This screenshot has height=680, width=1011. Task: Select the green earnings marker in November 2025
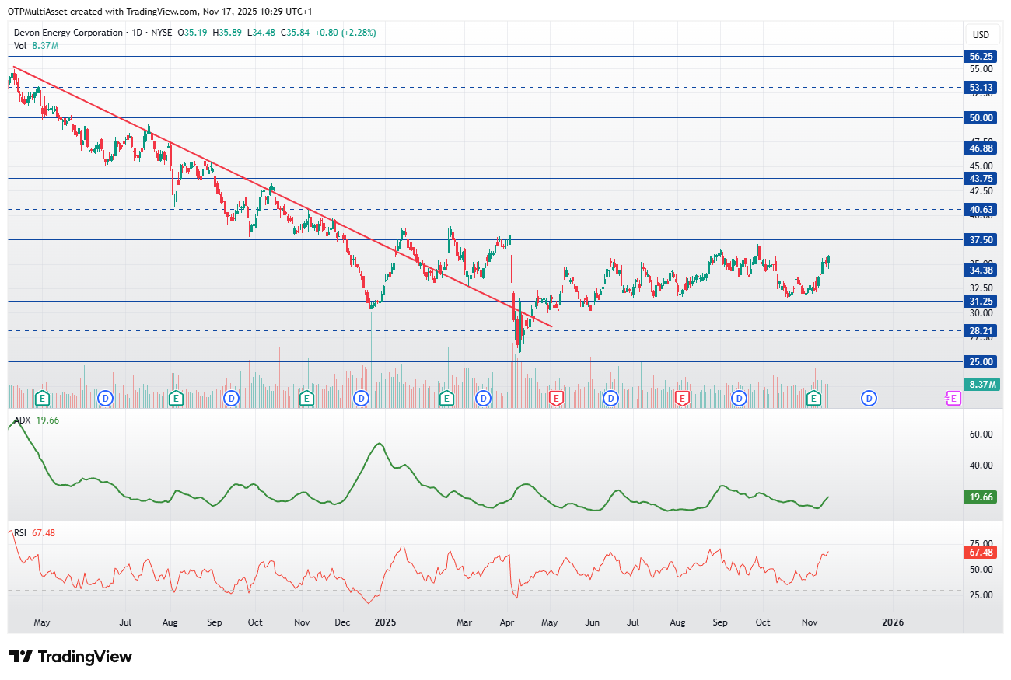coord(813,398)
